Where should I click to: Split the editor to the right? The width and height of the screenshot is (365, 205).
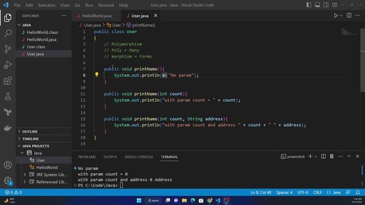tap(349, 15)
